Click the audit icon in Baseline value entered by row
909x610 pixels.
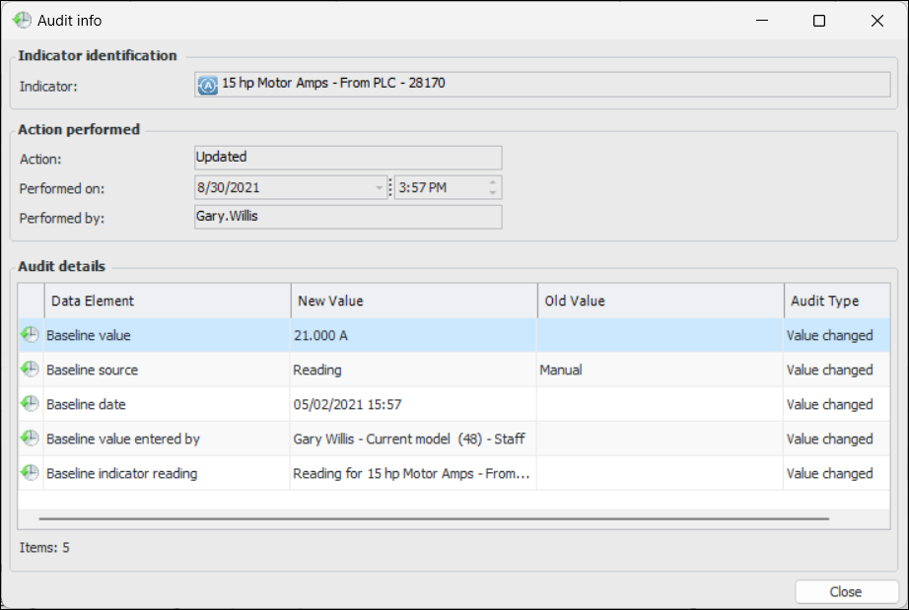click(30, 438)
